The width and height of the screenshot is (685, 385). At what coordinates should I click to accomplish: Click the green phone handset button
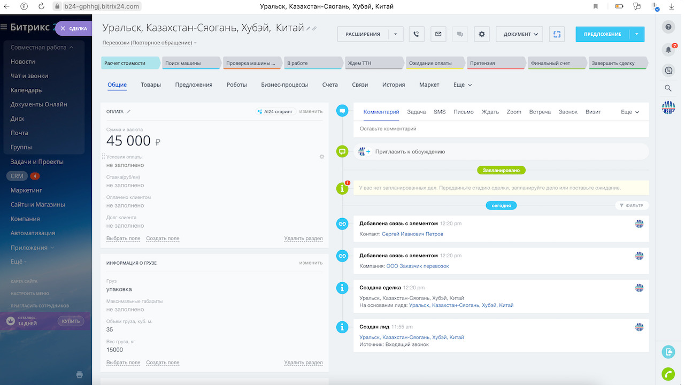click(668, 374)
